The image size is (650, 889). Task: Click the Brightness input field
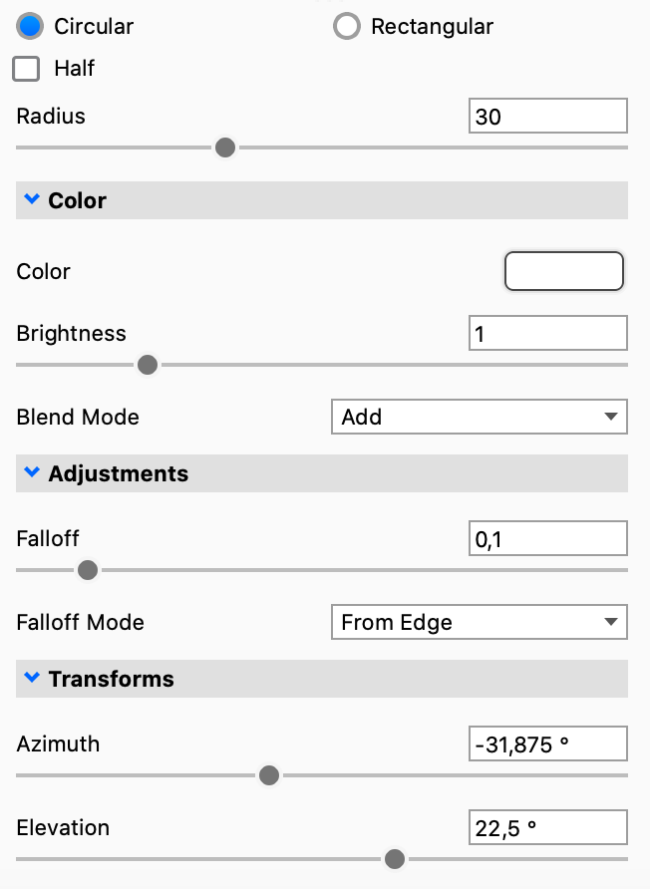click(x=547, y=333)
